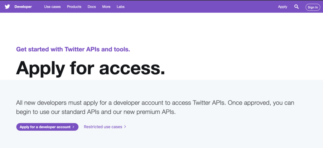Open search with the magnifier icon
Image resolution: width=323 pixels, height=148 pixels.
coord(297,7)
